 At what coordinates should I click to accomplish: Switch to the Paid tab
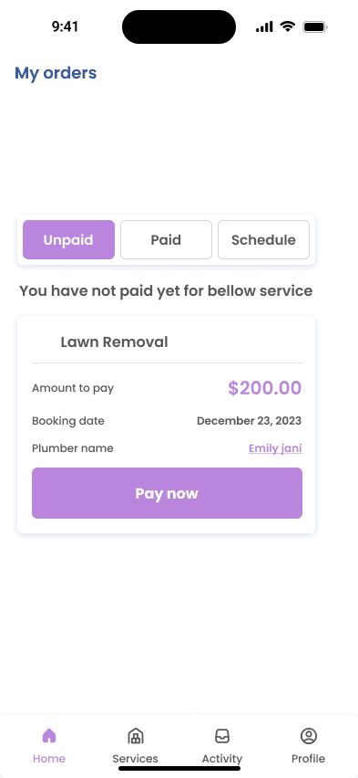(x=166, y=239)
